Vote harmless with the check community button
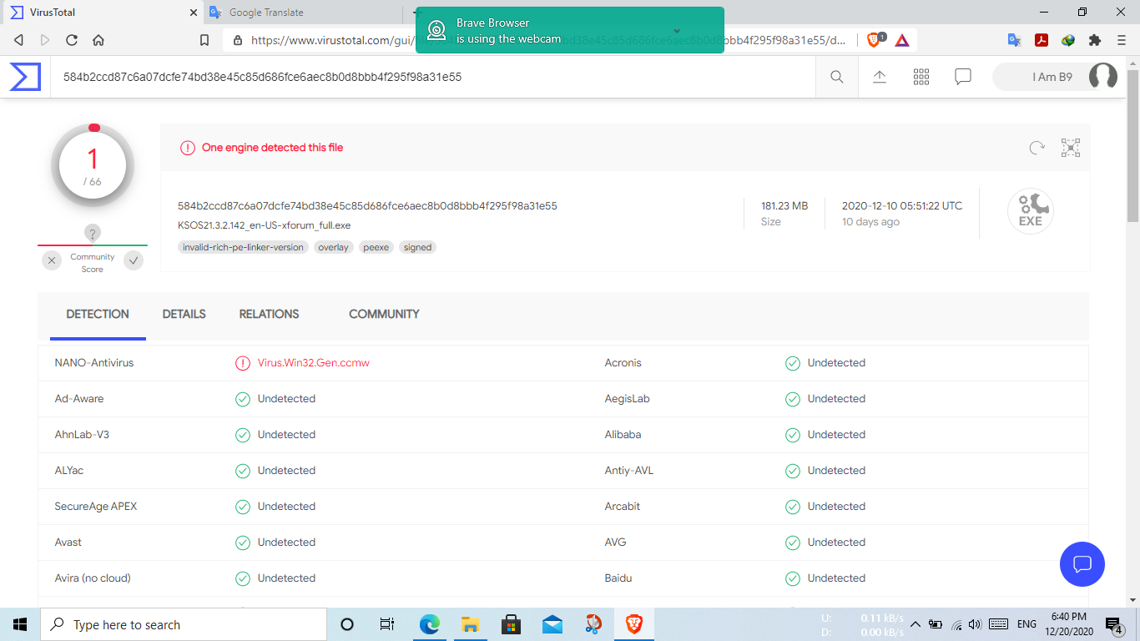Image resolution: width=1140 pixels, height=641 pixels. click(x=134, y=261)
